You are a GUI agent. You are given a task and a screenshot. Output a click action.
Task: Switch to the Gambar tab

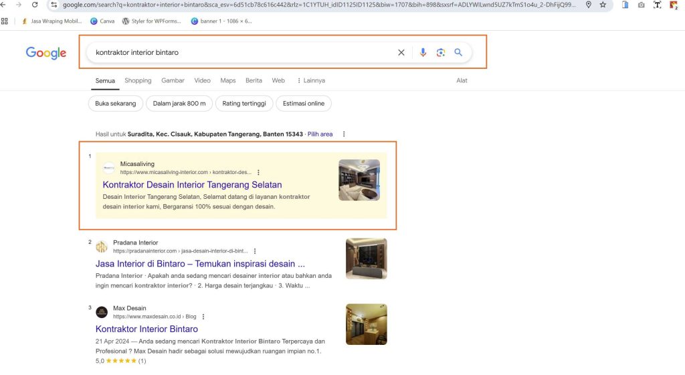click(x=173, y=80)
